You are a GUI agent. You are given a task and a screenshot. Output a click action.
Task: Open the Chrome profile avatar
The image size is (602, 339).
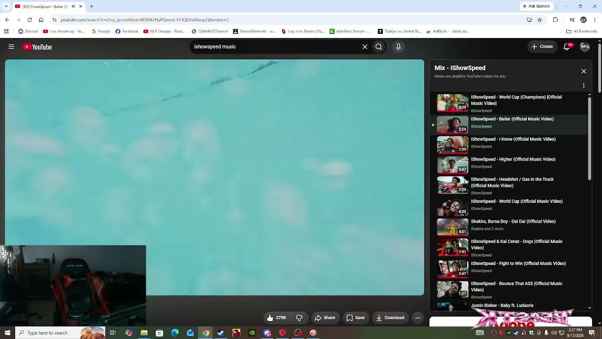[x=584, y=20]
